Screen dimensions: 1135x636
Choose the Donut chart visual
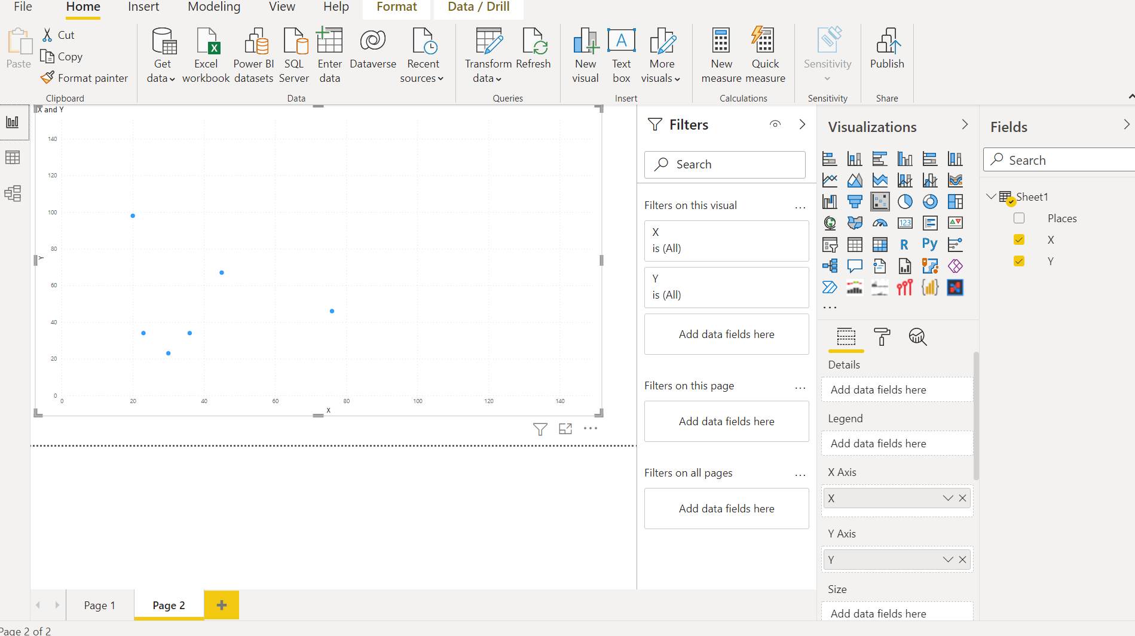930,202
